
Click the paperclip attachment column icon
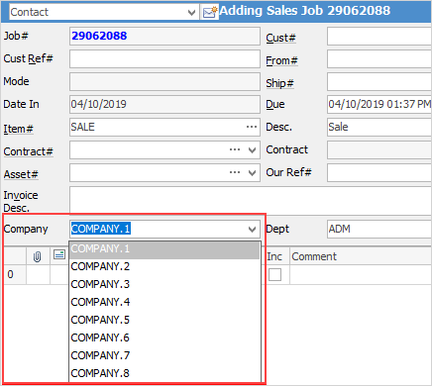38,256
